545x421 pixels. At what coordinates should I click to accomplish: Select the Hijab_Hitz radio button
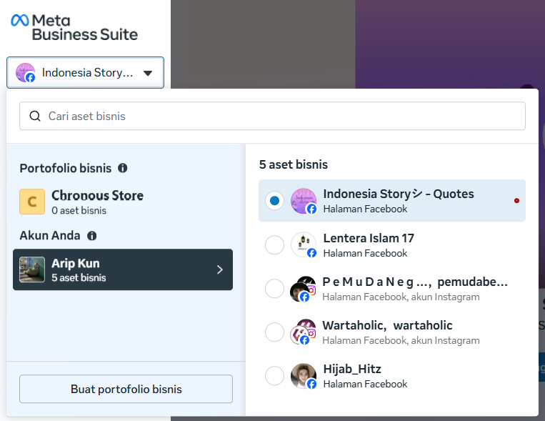274,376
